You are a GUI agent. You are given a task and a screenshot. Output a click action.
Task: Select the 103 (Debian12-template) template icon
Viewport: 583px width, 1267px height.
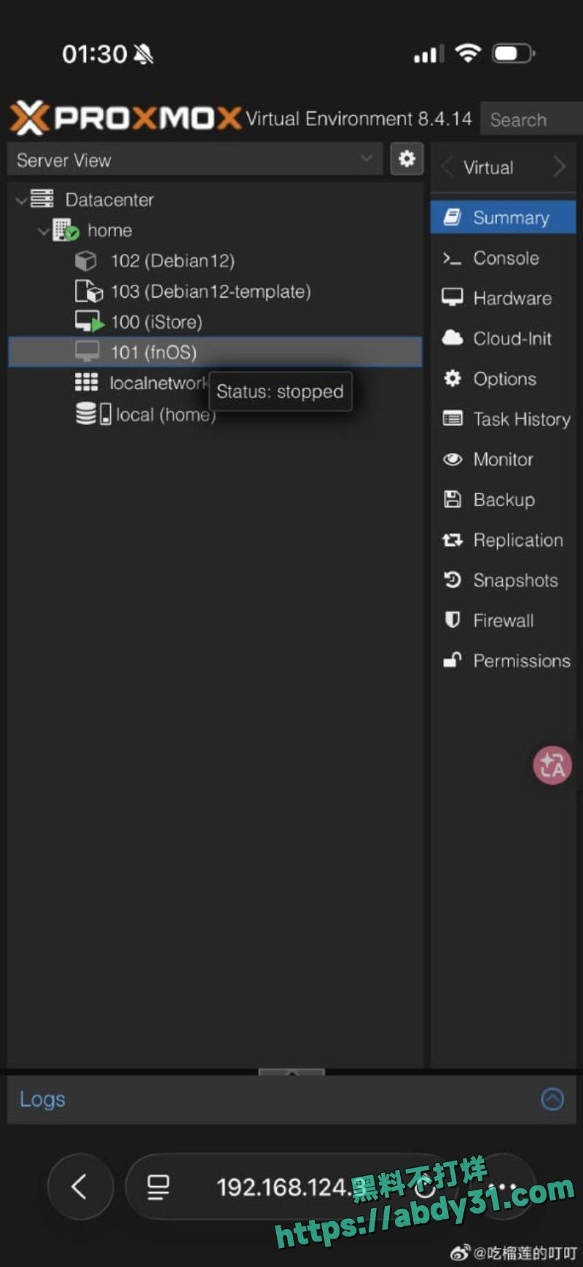pos(89,291)
